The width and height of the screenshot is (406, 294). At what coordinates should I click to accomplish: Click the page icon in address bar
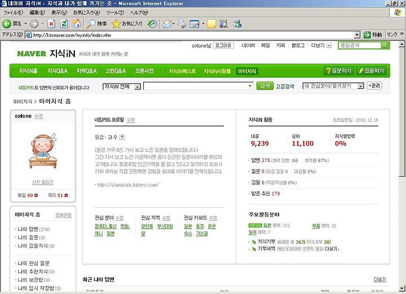click(x=29, y=35)
